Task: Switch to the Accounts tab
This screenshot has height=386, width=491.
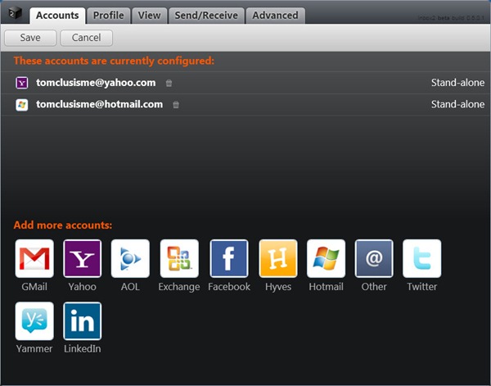Action: [x=57, y=16]
